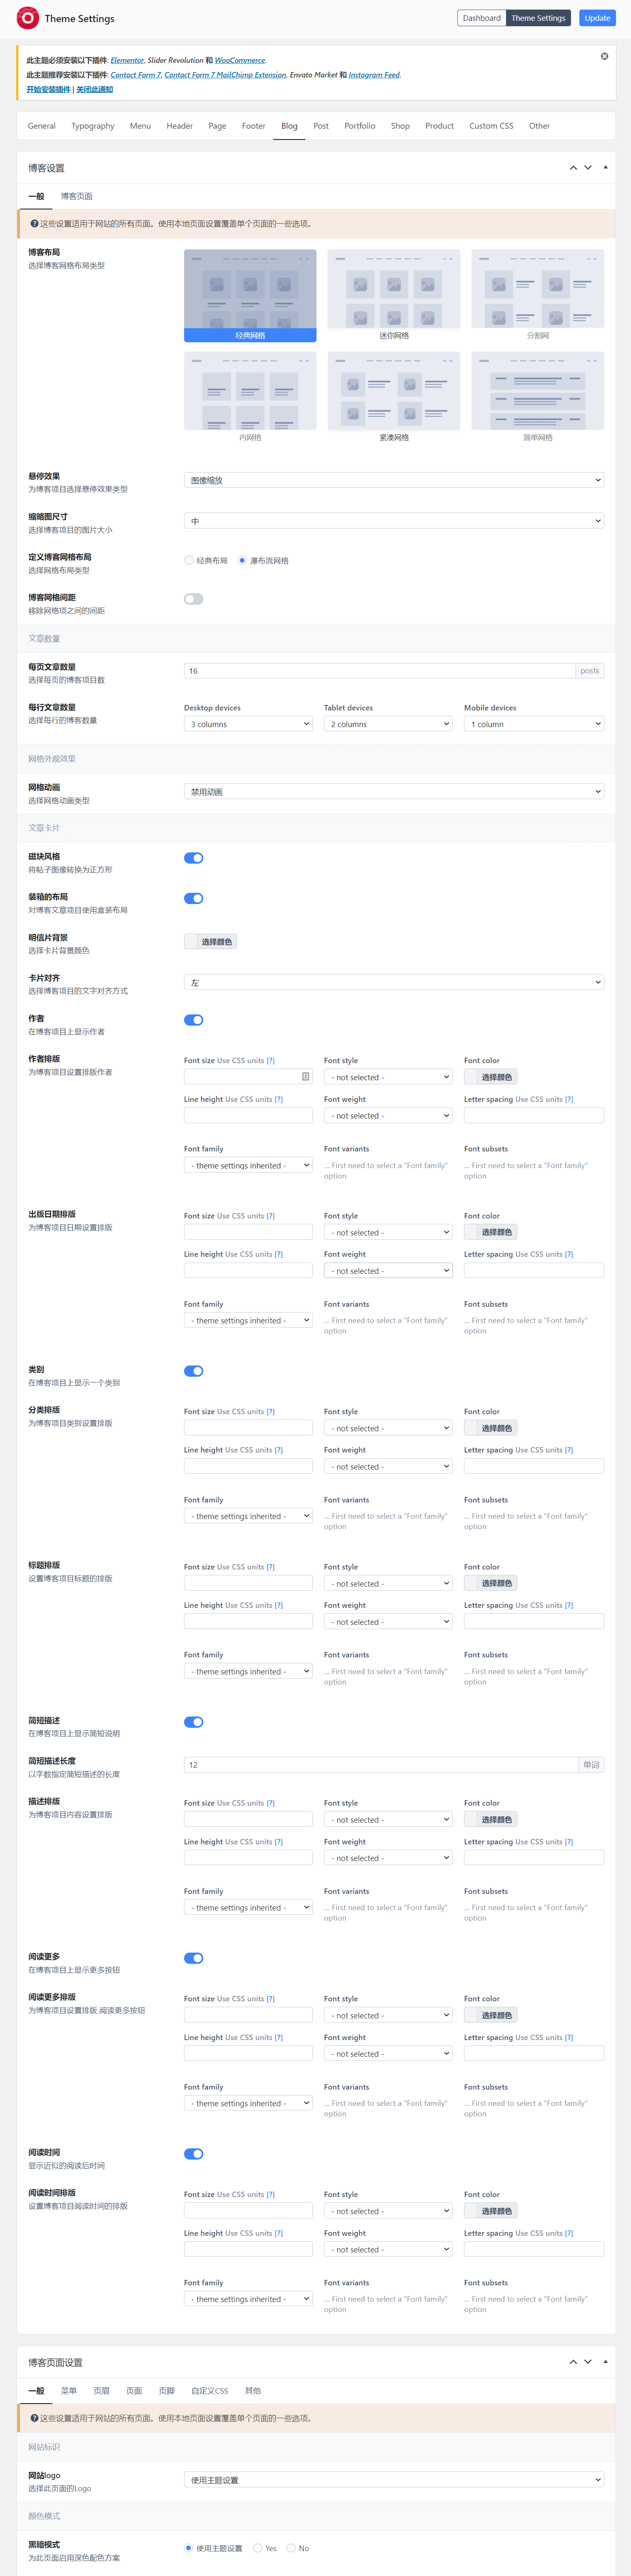
Task: Move the 博客设置 panel up
Action: (x=573, y=168)
